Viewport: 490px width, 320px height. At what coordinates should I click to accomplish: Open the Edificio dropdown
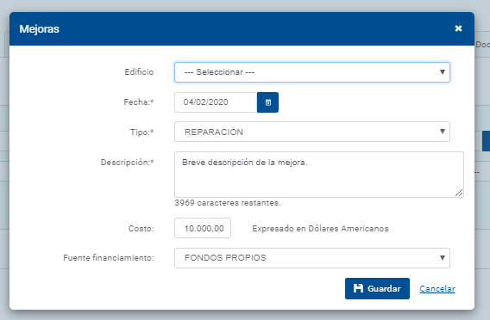[312, 72]
